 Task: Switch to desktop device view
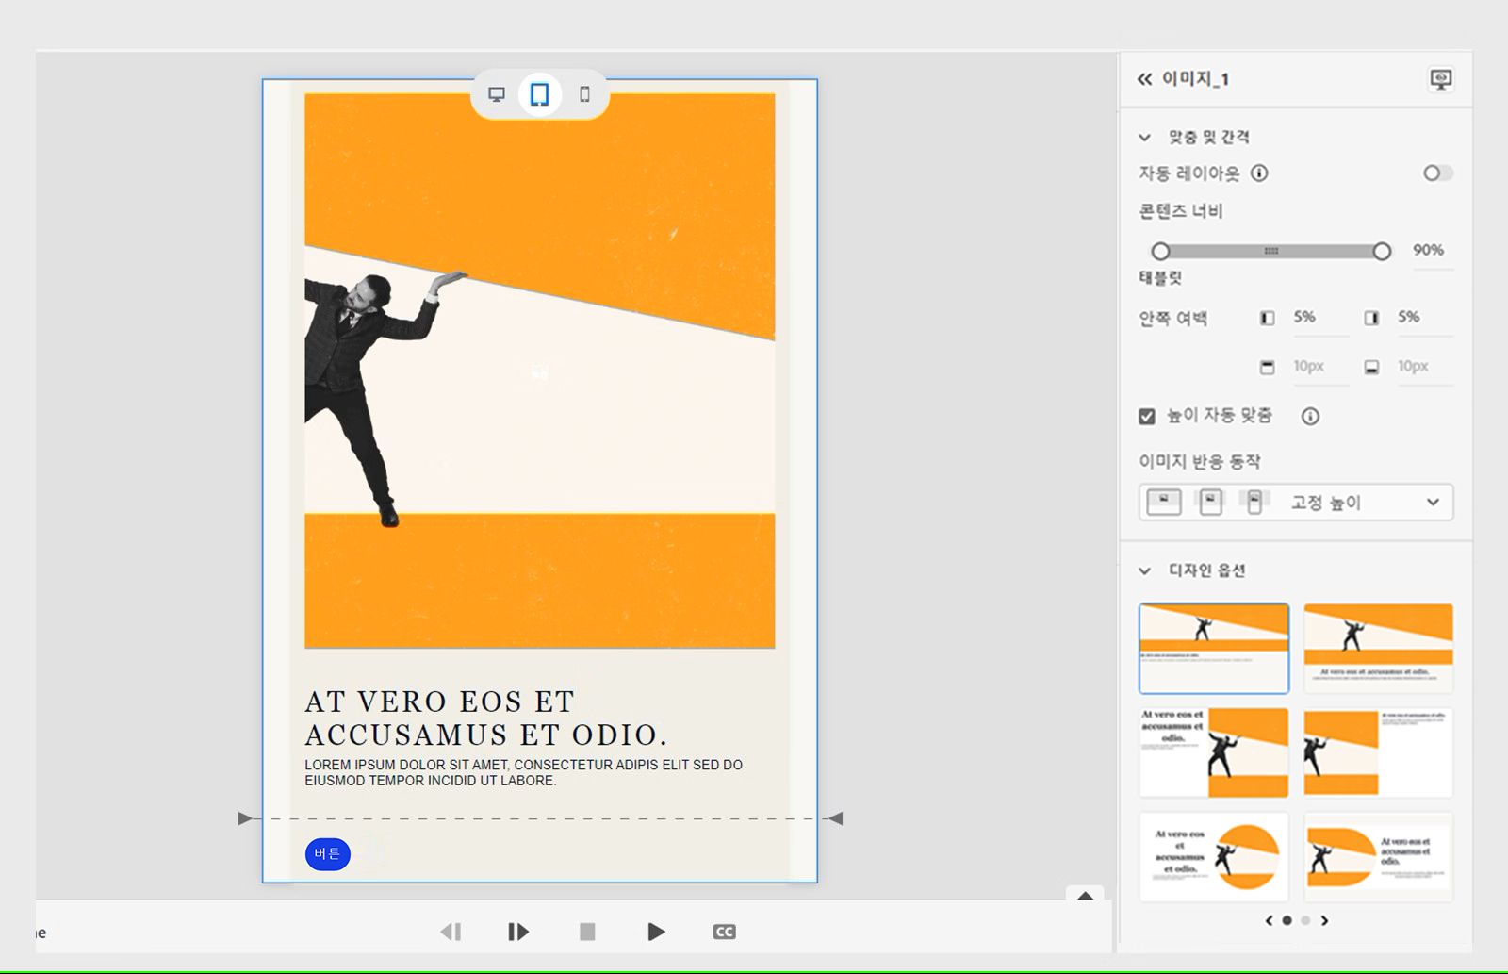496,94
